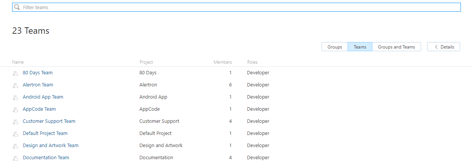Click the AppCode project cell
This screenshot has height=163, width=473.
click(150, 109)
